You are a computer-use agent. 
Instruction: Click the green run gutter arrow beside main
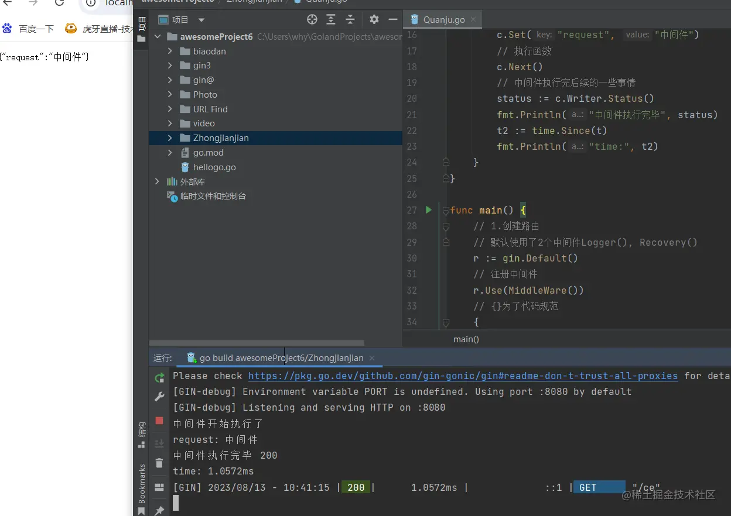click(x=429, y=209)
